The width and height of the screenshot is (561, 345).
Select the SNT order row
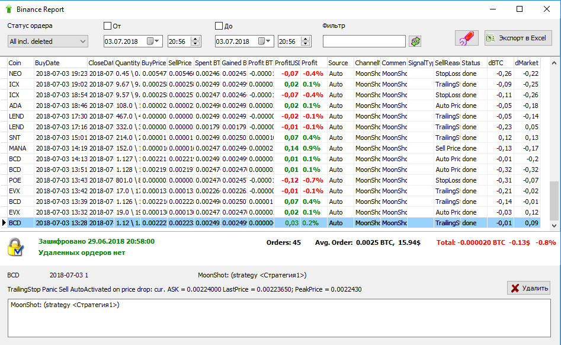click(x=274, y=138)
